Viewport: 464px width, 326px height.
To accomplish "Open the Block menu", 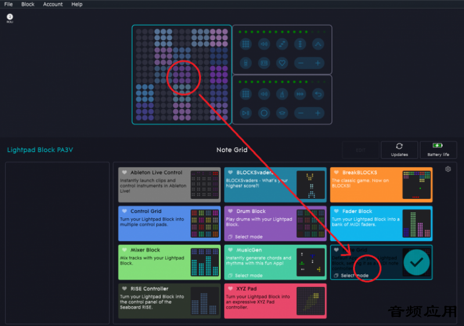I will (28, 4).
